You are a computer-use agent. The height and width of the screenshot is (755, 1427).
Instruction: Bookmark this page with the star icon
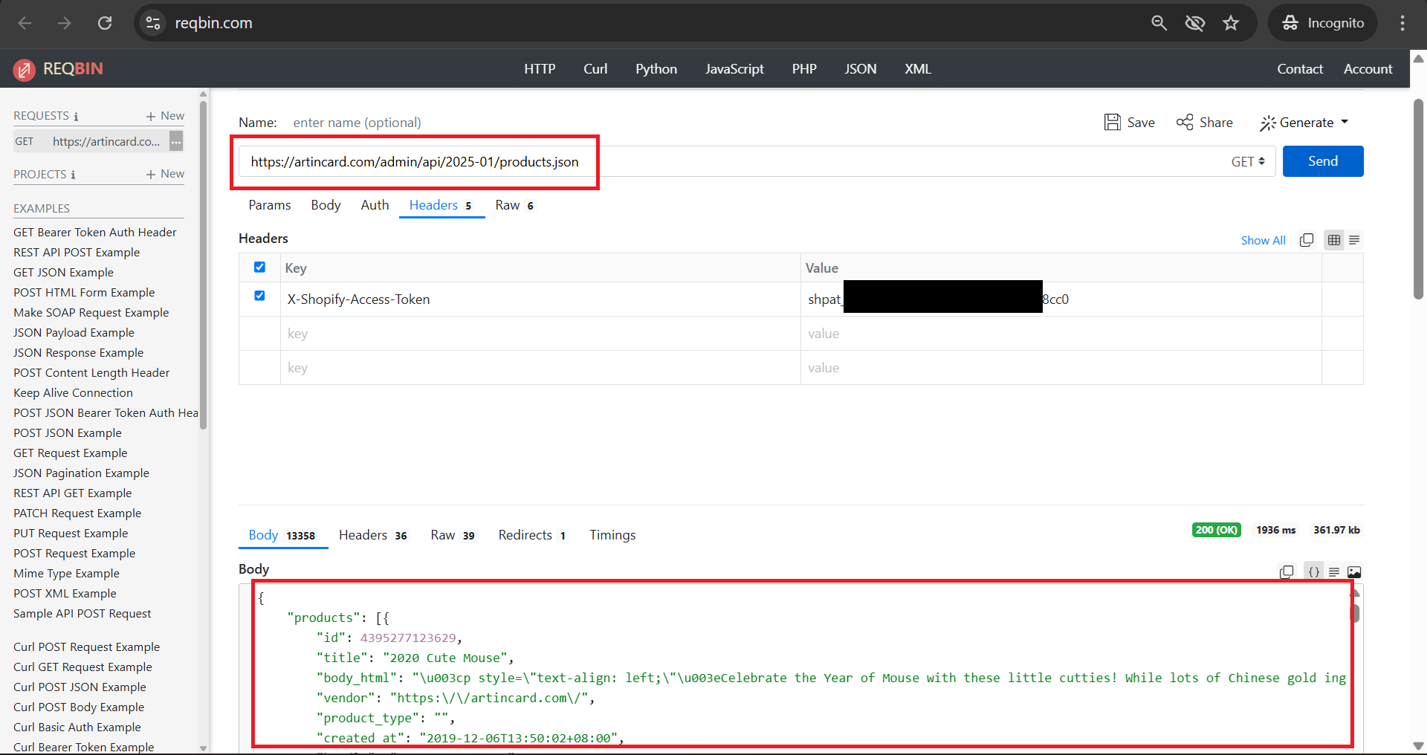click(x=1231, y=23)
